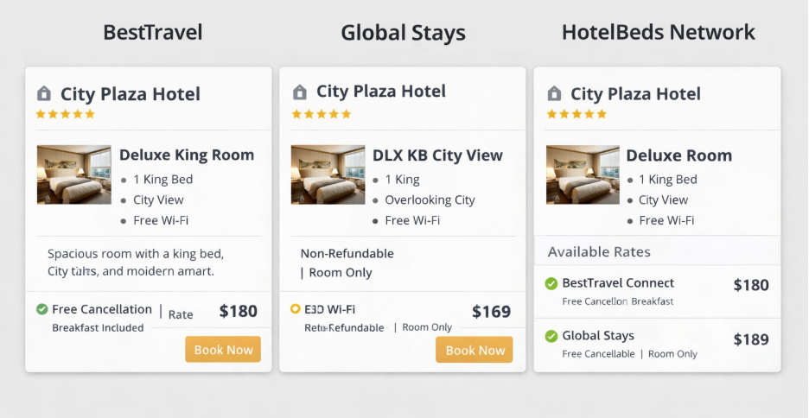Image resolution: width=809 pixels, height=418 pixels.
Task: Click the green check next to BestTravel Connect
Action: pyautogui.click(x=551, y=283)
